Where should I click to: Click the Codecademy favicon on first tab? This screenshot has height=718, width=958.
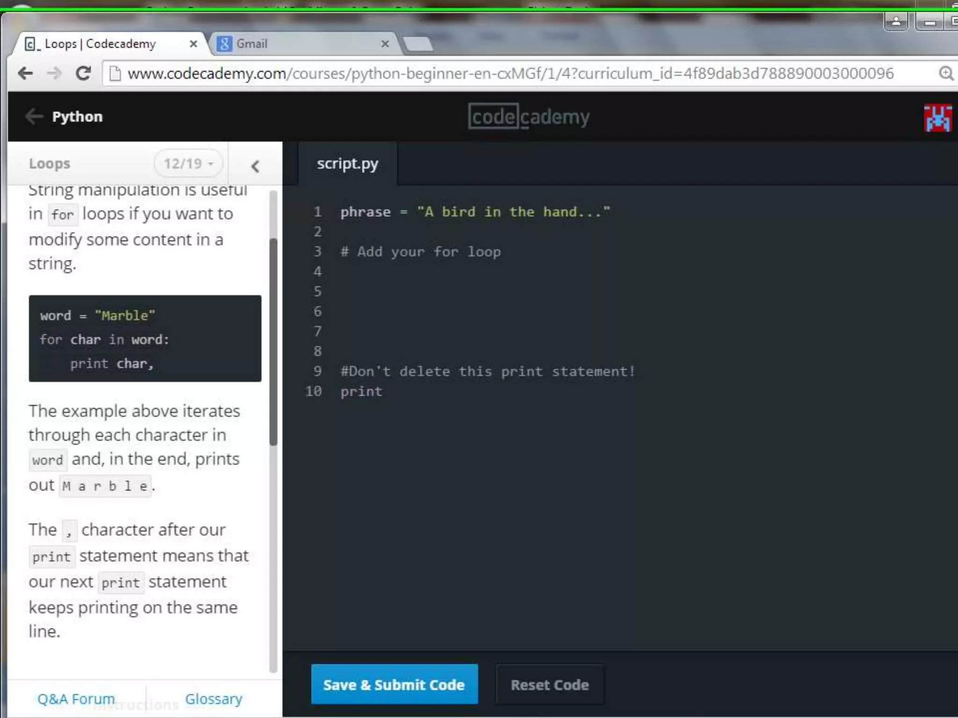coord(31,44)
